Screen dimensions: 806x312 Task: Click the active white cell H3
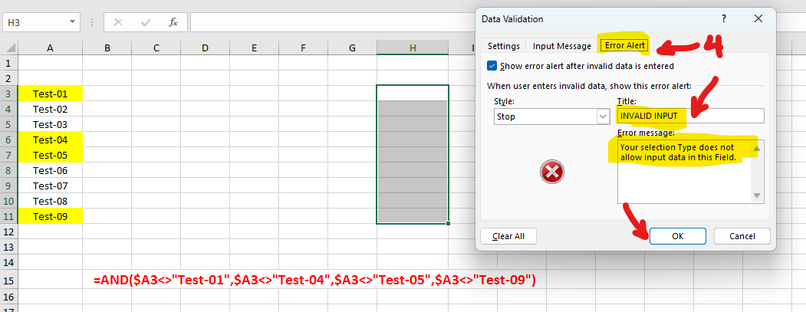coord(413,94)
